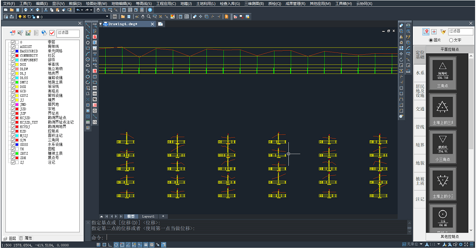
Task: Click the brush icon beside symbol filter
Action: [x=443, y=31]
